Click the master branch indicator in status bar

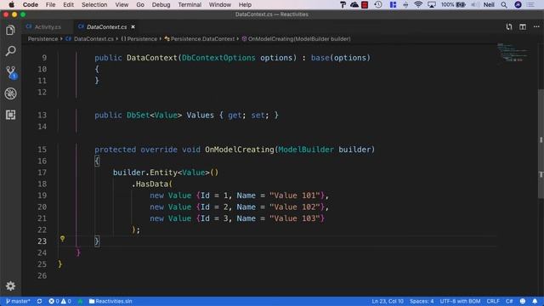pos(18,301)
